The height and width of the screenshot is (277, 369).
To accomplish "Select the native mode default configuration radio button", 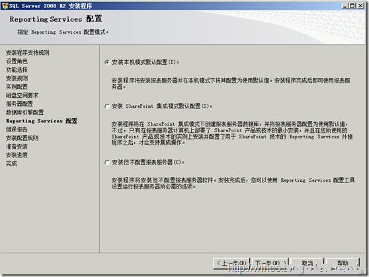I will click(x=107, y=62).
